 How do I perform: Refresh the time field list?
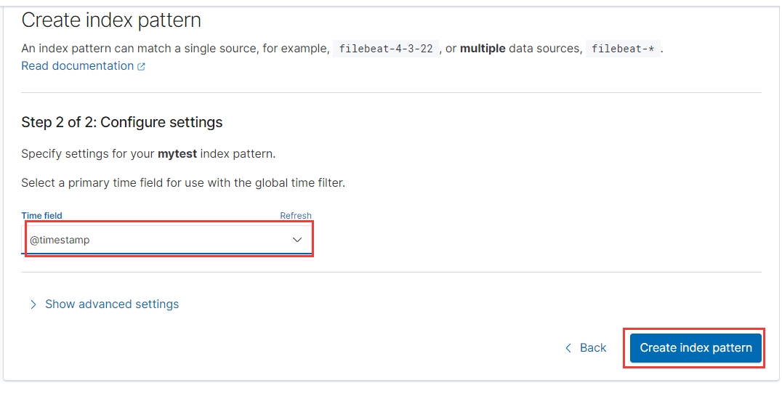click(296, 216)
